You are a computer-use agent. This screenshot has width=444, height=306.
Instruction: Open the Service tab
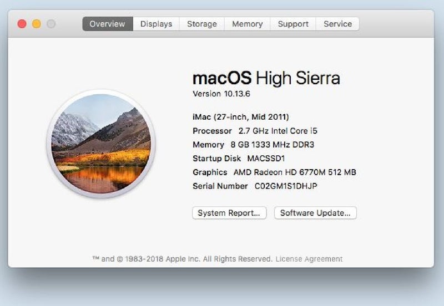(338, 24)
